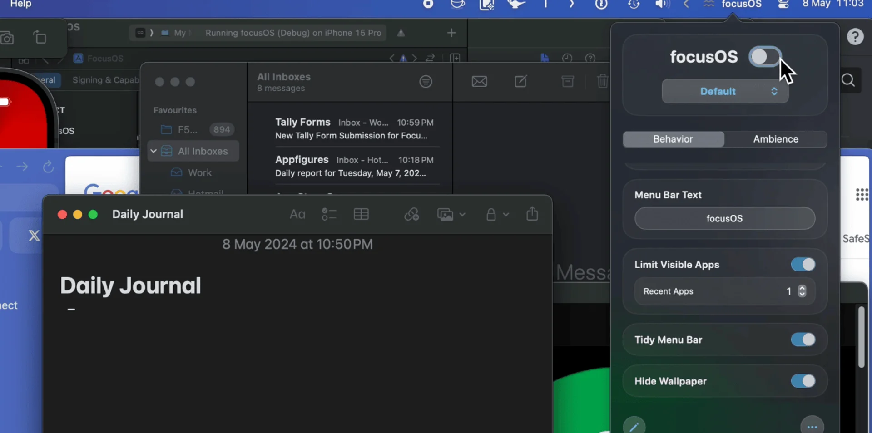Open the X browser tab

pos(34,236)
